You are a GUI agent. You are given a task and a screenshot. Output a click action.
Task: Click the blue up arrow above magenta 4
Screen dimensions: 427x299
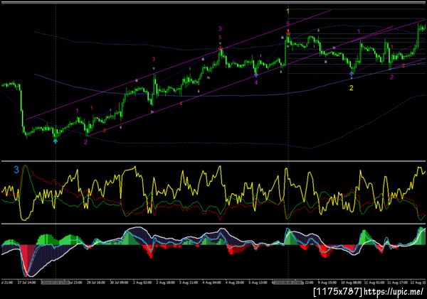pos(256,75)
